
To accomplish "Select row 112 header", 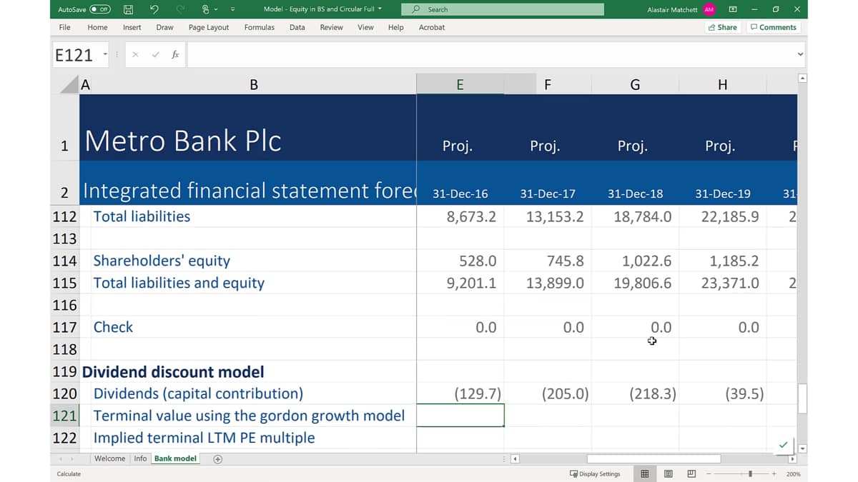I will [x=64, y=216].
